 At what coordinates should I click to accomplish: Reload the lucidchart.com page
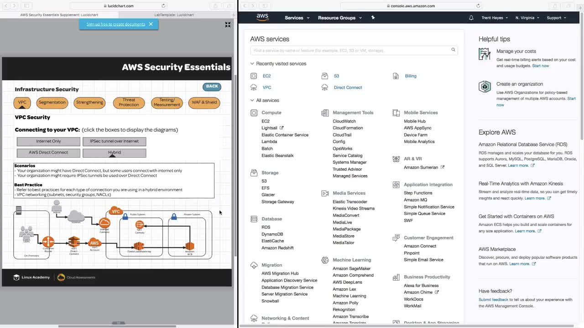pyautogui.click(x=163, y=6)
